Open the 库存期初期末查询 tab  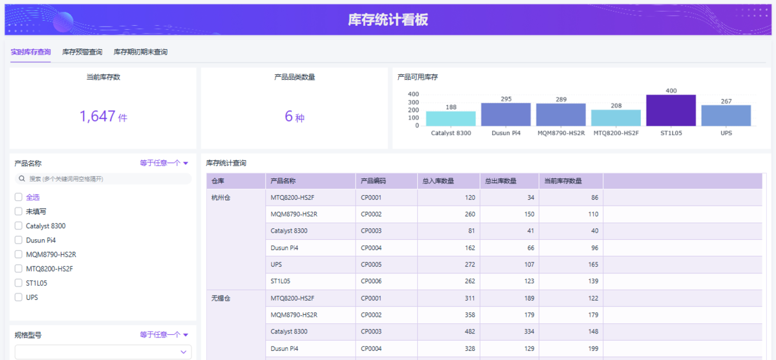point(140,52)
